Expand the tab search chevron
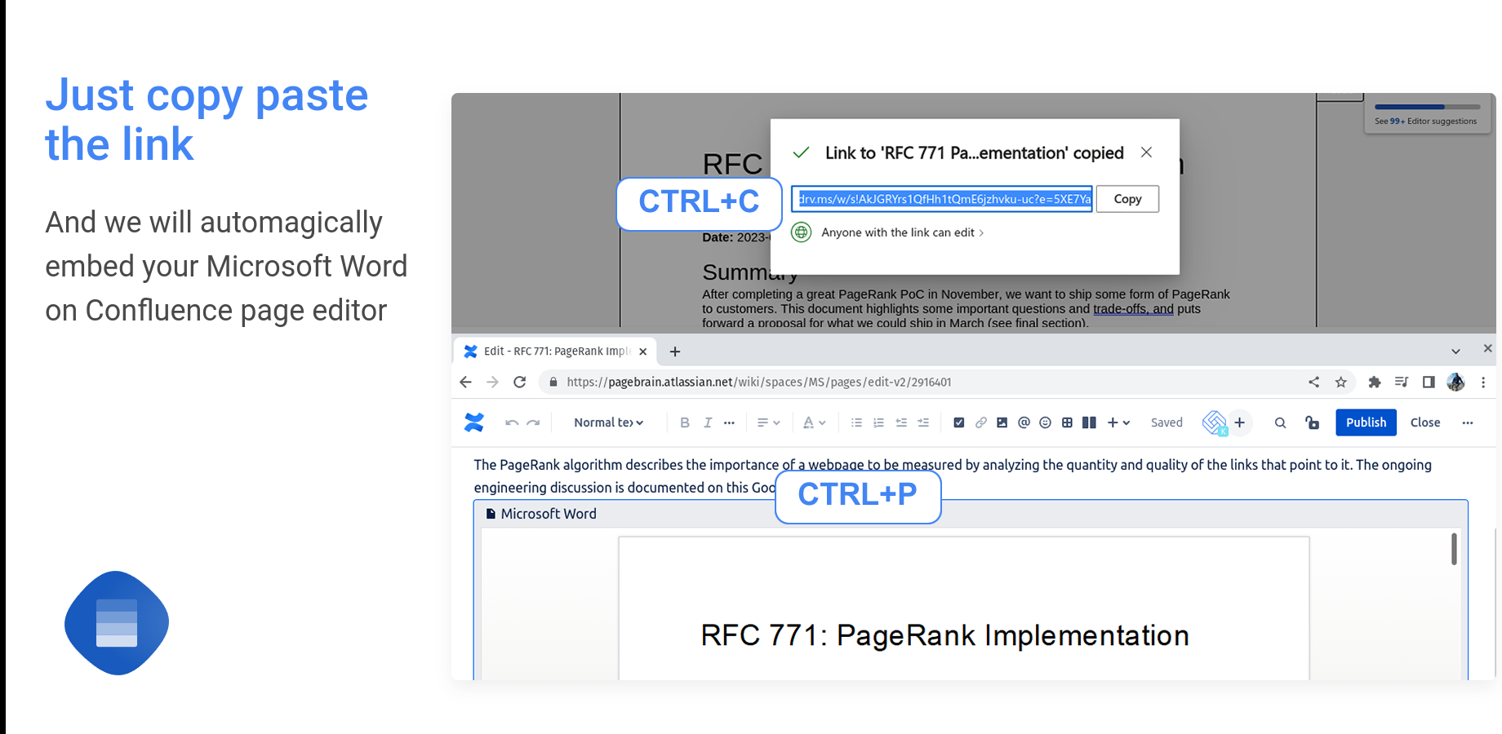 point(1455,352)
